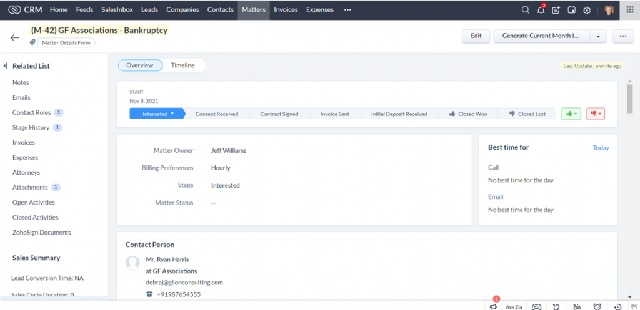This screenshot has height=310, width=640.
Task: Open the Expenses module in nav bar
Action: click(x=319, y=10)
